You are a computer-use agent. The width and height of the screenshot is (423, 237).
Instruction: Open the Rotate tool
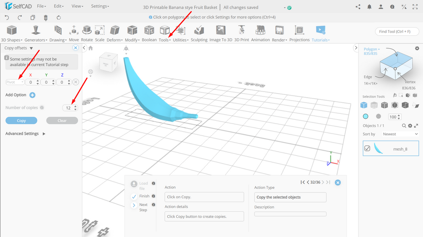(87, 34)
